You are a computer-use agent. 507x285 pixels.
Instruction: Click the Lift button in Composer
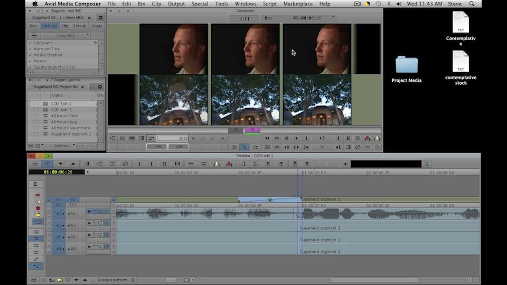[x=368, y=138]
